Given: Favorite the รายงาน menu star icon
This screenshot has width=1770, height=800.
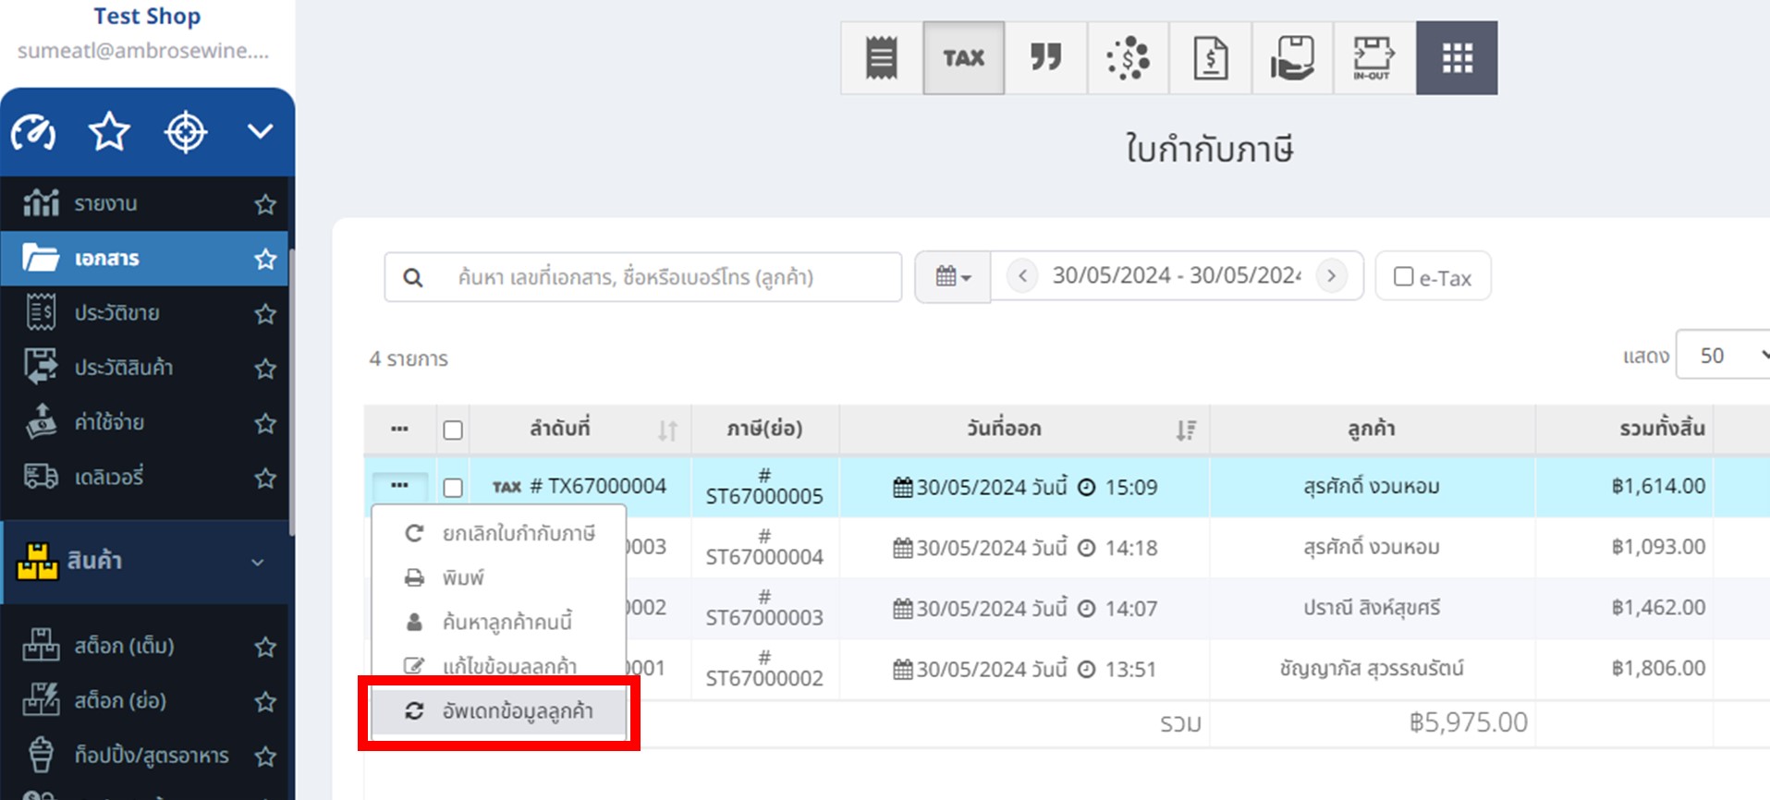Looking at the screenshot, I should (265, 204).
